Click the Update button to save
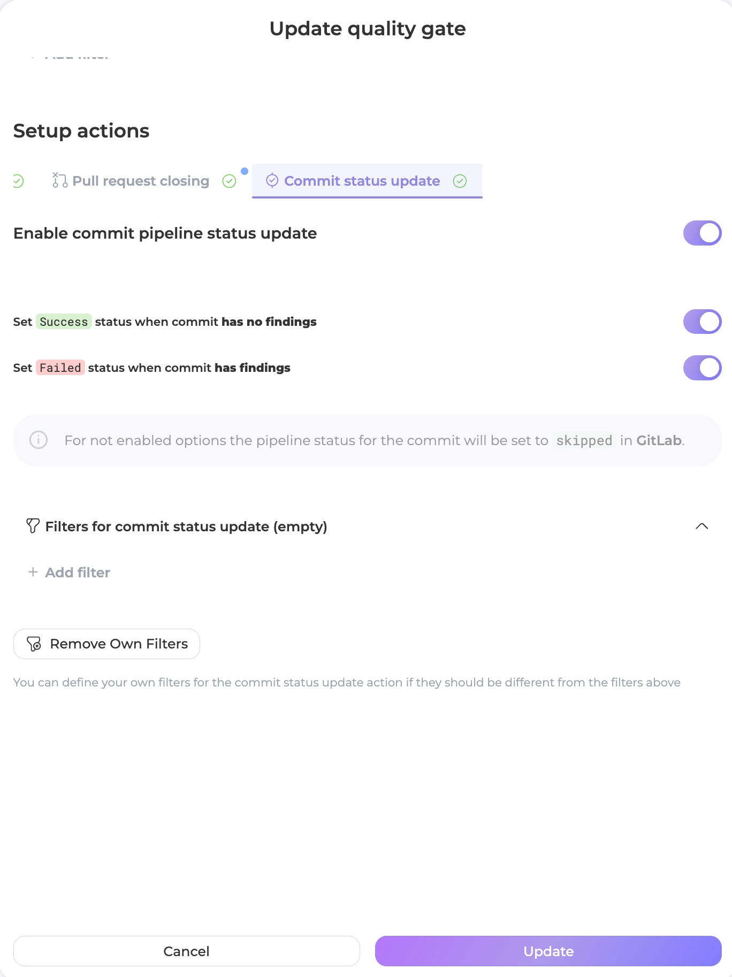Image resolution: width=732 pixels, height=977 pixels. tap(548, 951)
